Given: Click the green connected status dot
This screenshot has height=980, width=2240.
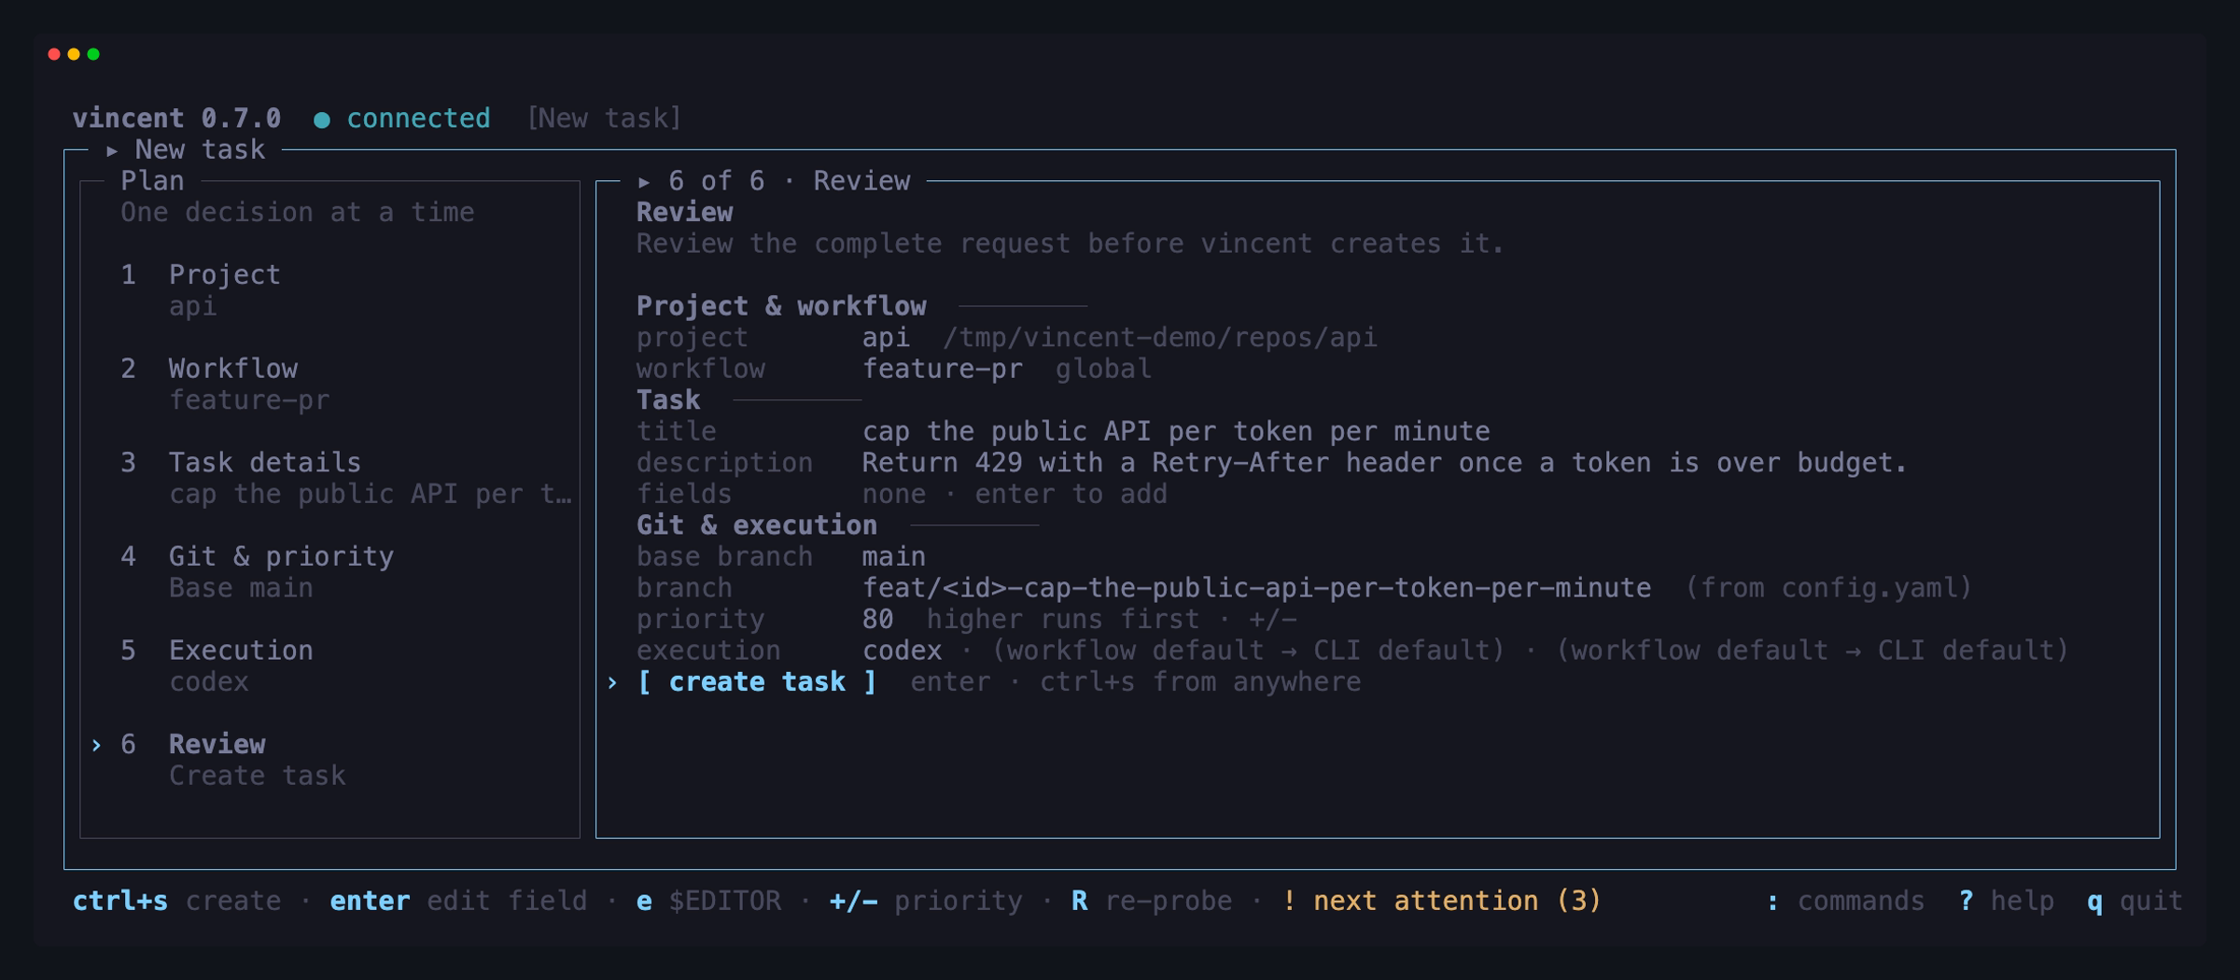Looking at the screenshot, I should tap(322, 119).
